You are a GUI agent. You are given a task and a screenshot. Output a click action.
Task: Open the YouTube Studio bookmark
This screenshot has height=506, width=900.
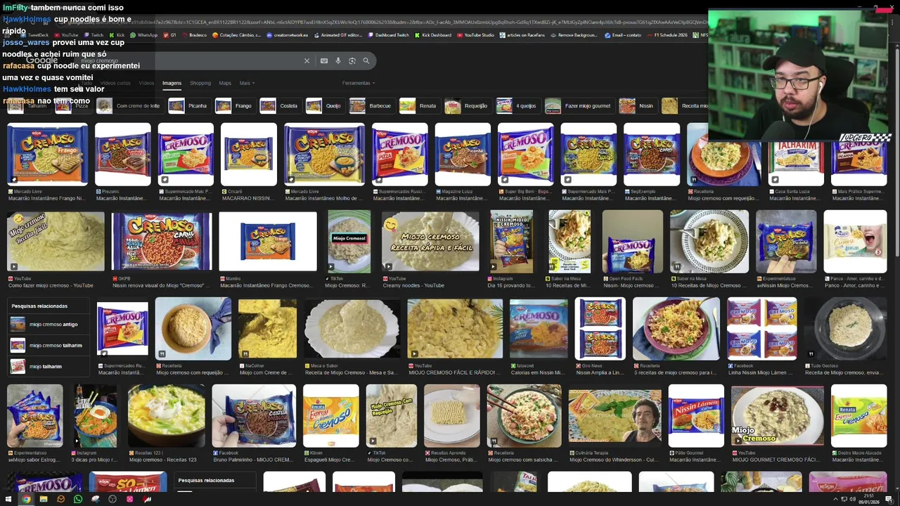click(476, 35)
